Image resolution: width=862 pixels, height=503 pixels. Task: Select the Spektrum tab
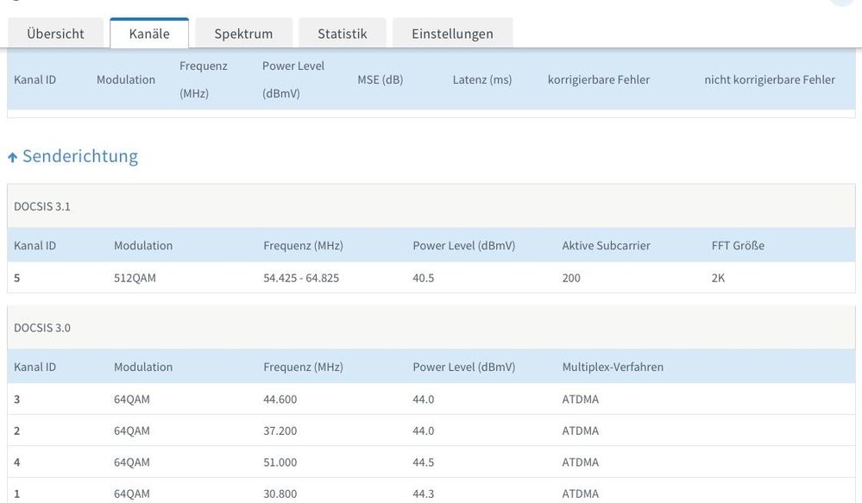pos(243,34)
